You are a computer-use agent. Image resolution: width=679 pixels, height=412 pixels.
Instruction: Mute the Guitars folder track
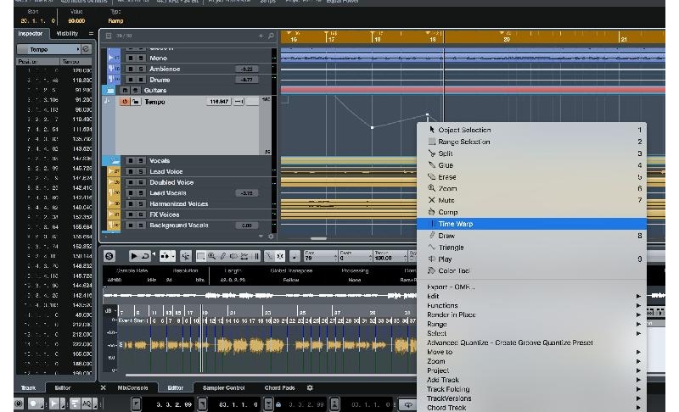click(125, 91)
